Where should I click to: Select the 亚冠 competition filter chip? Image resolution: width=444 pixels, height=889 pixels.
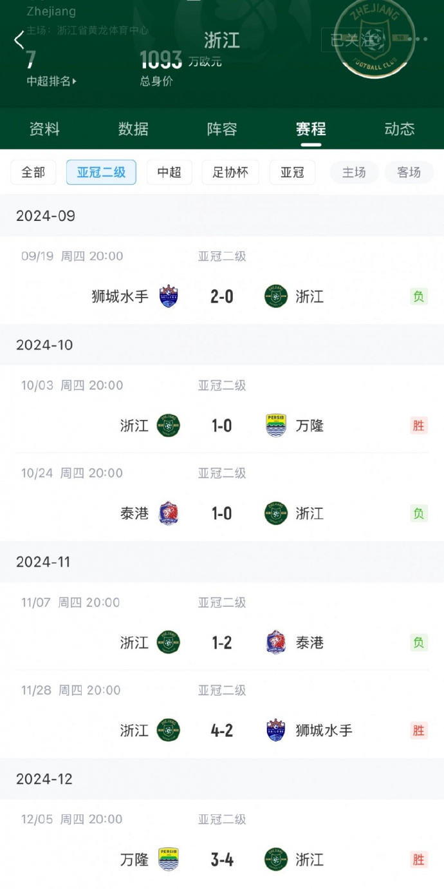pos(292,173)
